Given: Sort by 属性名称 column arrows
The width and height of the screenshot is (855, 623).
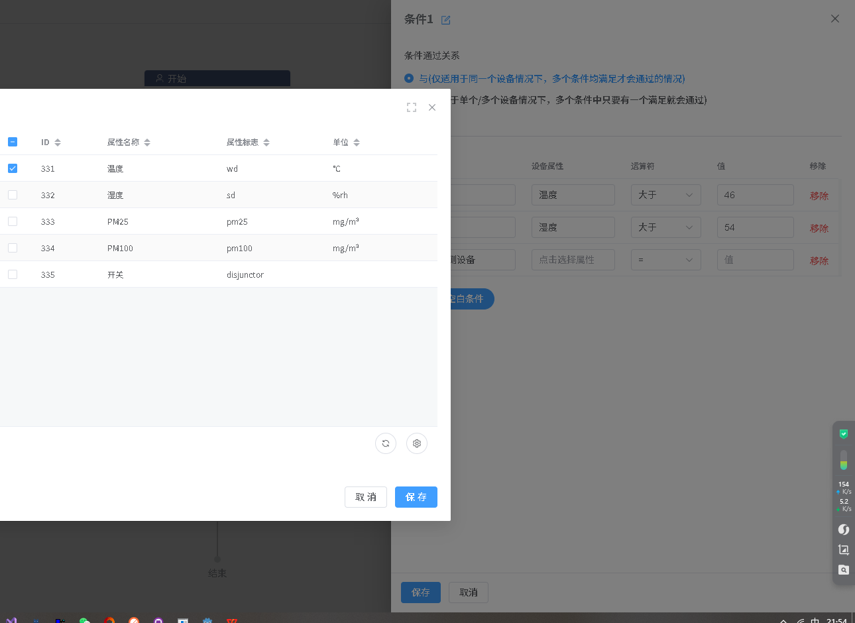Looking at the screenshot, I should pos(147,142).
